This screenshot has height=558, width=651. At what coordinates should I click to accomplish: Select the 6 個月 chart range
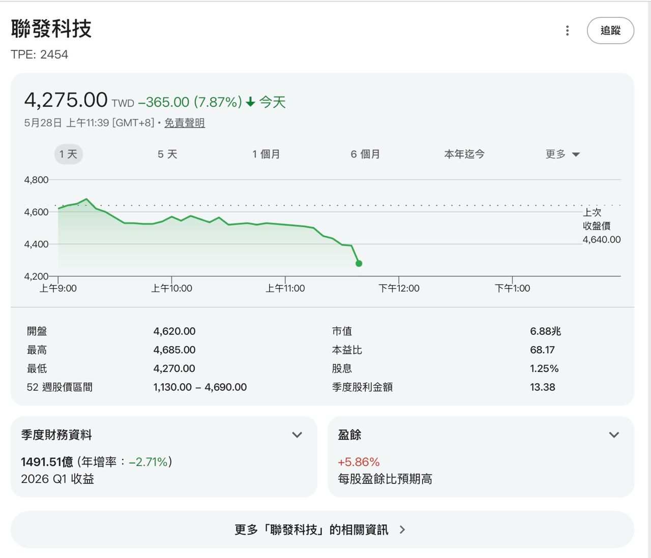coord(365,154)
